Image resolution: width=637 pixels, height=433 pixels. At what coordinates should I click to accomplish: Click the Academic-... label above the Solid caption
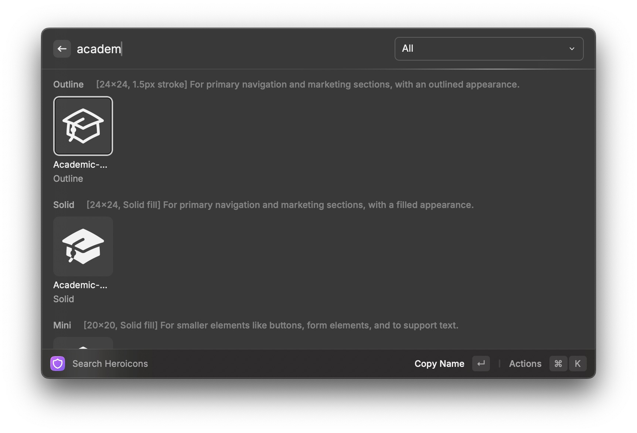tap(80, 285)
